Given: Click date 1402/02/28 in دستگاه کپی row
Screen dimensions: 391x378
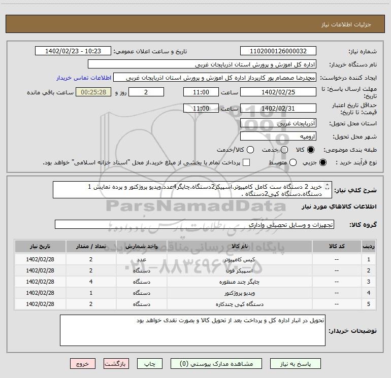Looking at the screenshot, I should [40, 304].
